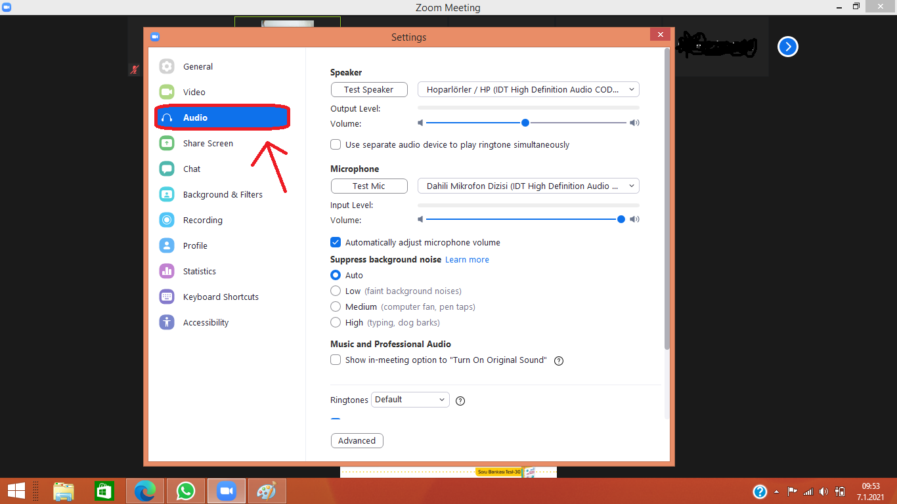Click the Statistics bar chart icon

coord(167,271)
